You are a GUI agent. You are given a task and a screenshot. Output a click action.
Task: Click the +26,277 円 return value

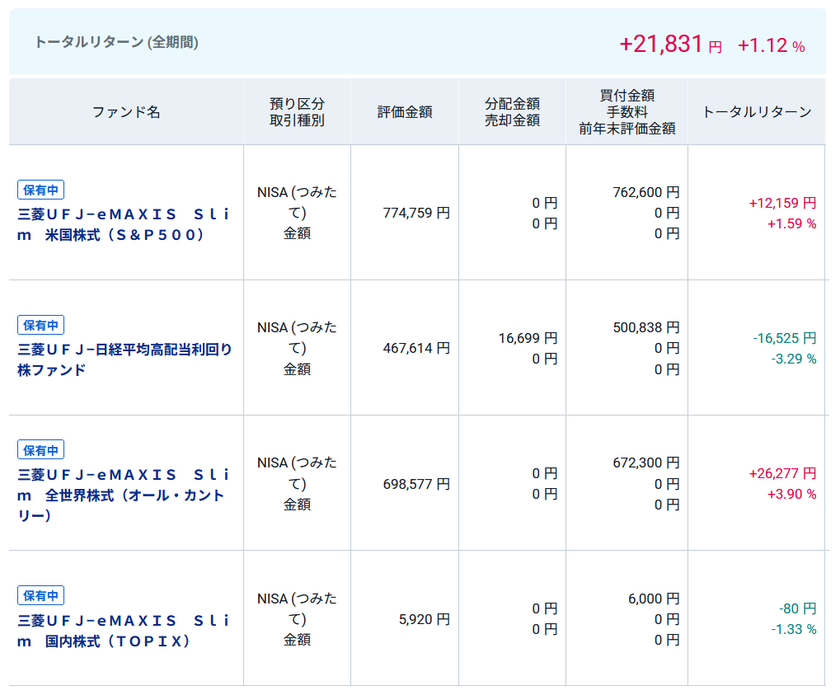click(x=782, y=473)
